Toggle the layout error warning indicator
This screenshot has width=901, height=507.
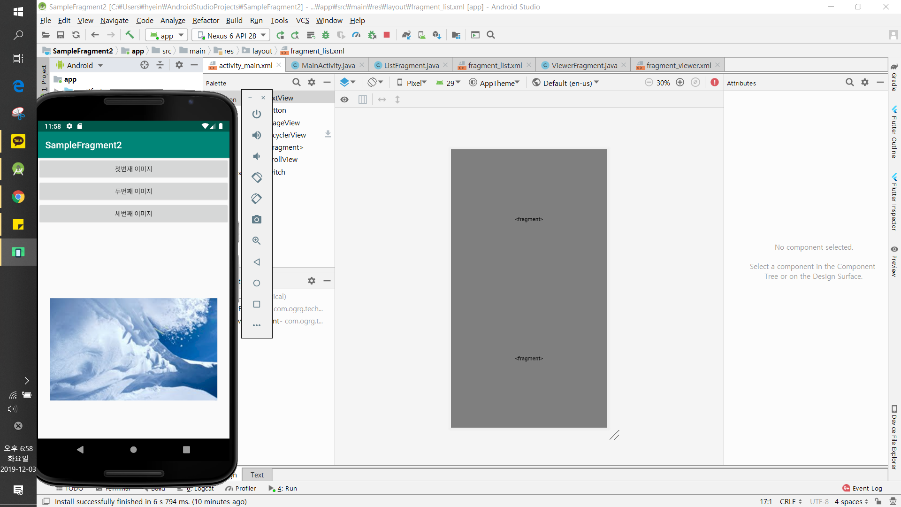coord(714,83)
